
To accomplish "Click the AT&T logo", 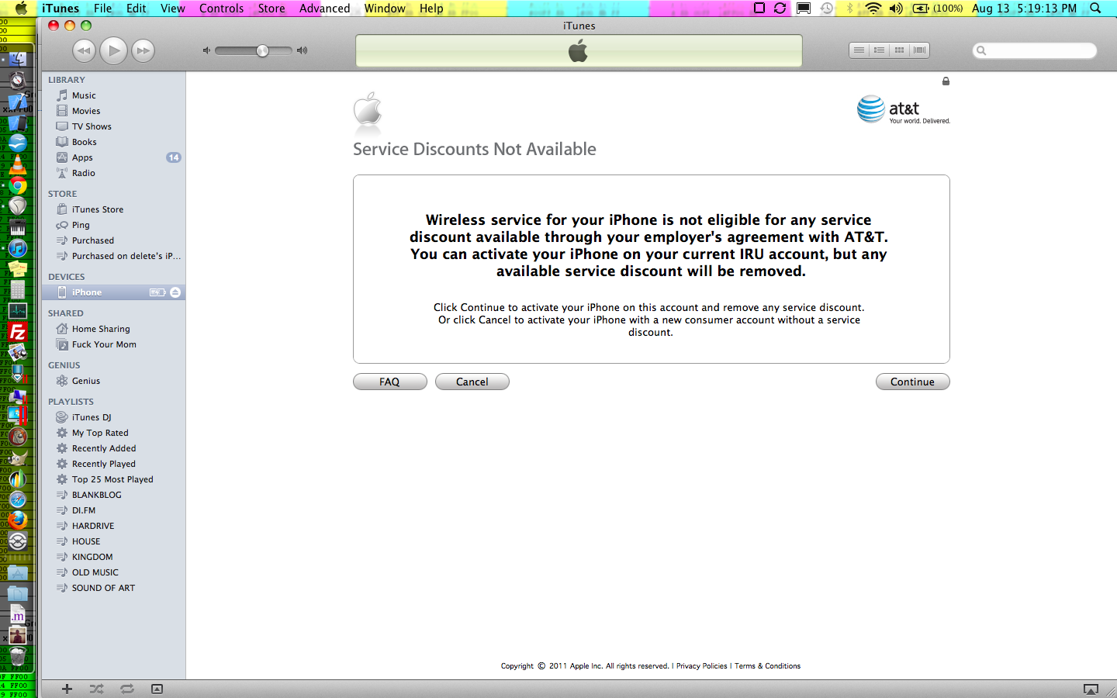I will tap(903, 110).
